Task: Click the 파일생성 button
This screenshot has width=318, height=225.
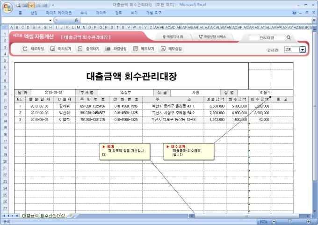Action: click(116, 49)
